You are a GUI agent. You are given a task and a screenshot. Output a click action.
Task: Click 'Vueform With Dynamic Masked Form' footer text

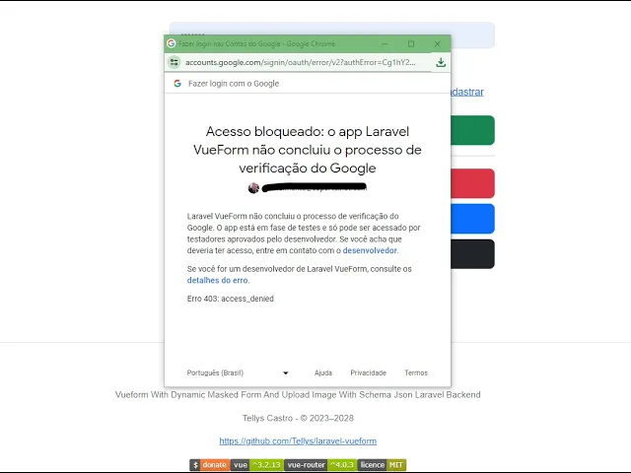pos(298,395)
